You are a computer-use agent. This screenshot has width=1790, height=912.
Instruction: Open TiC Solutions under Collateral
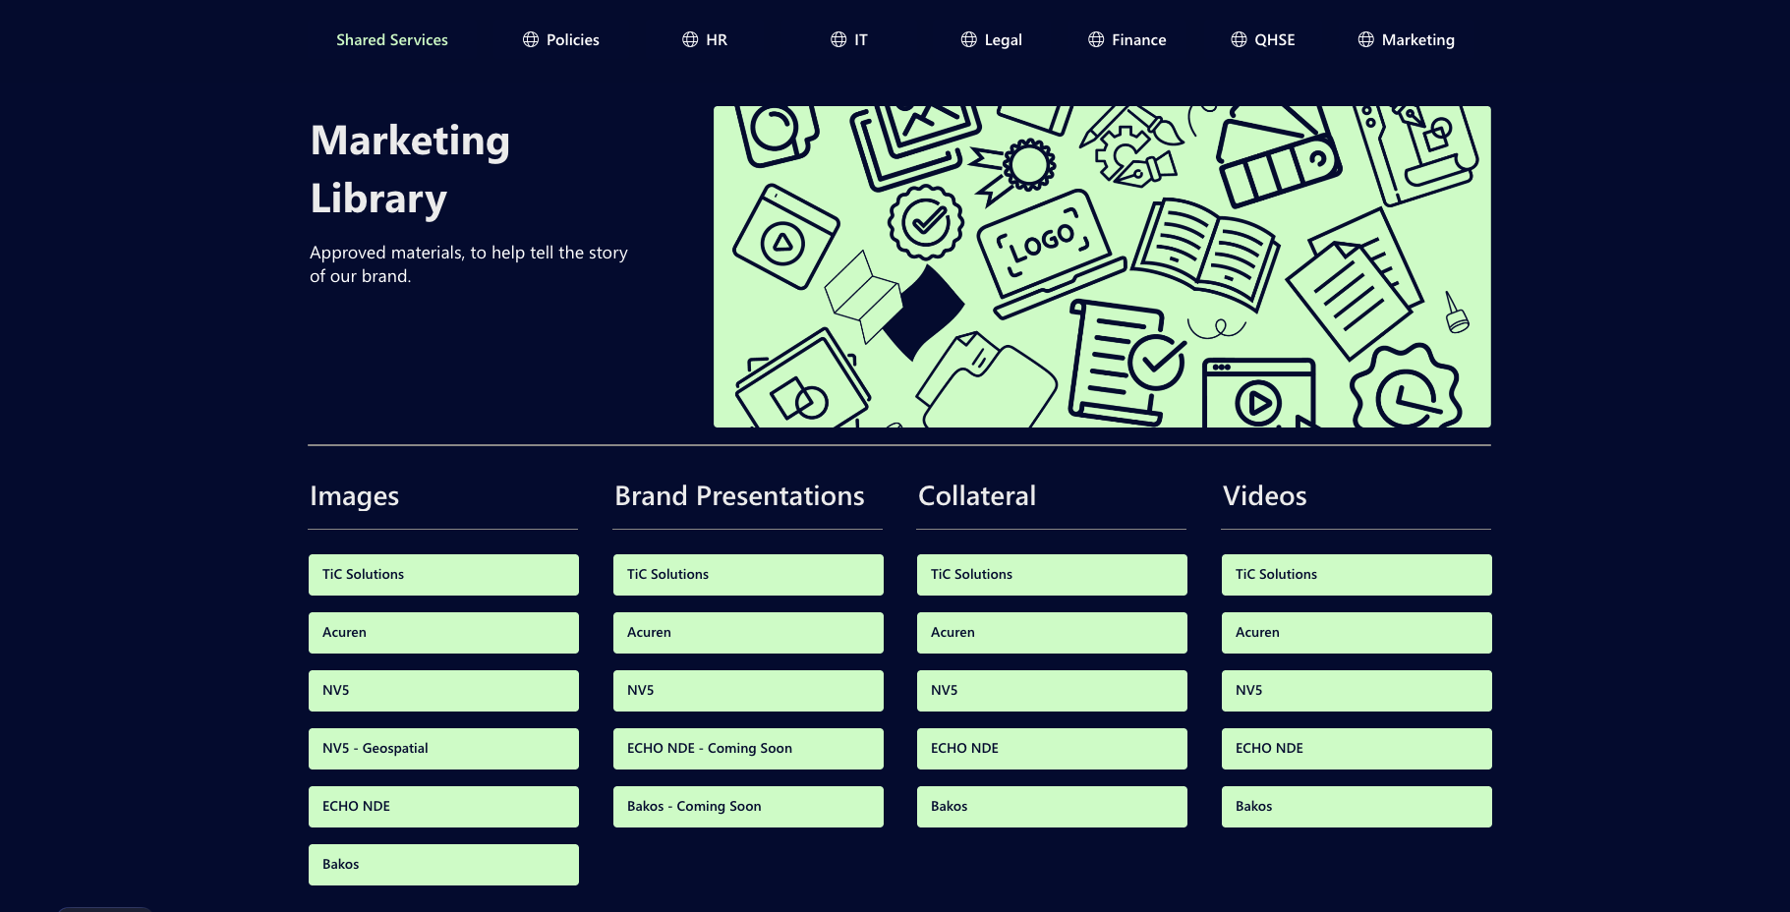[1052, 575]
